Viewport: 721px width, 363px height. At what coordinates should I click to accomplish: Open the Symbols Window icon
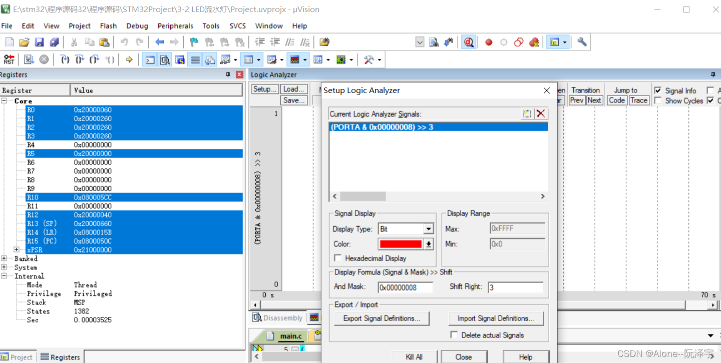point(180,60)
